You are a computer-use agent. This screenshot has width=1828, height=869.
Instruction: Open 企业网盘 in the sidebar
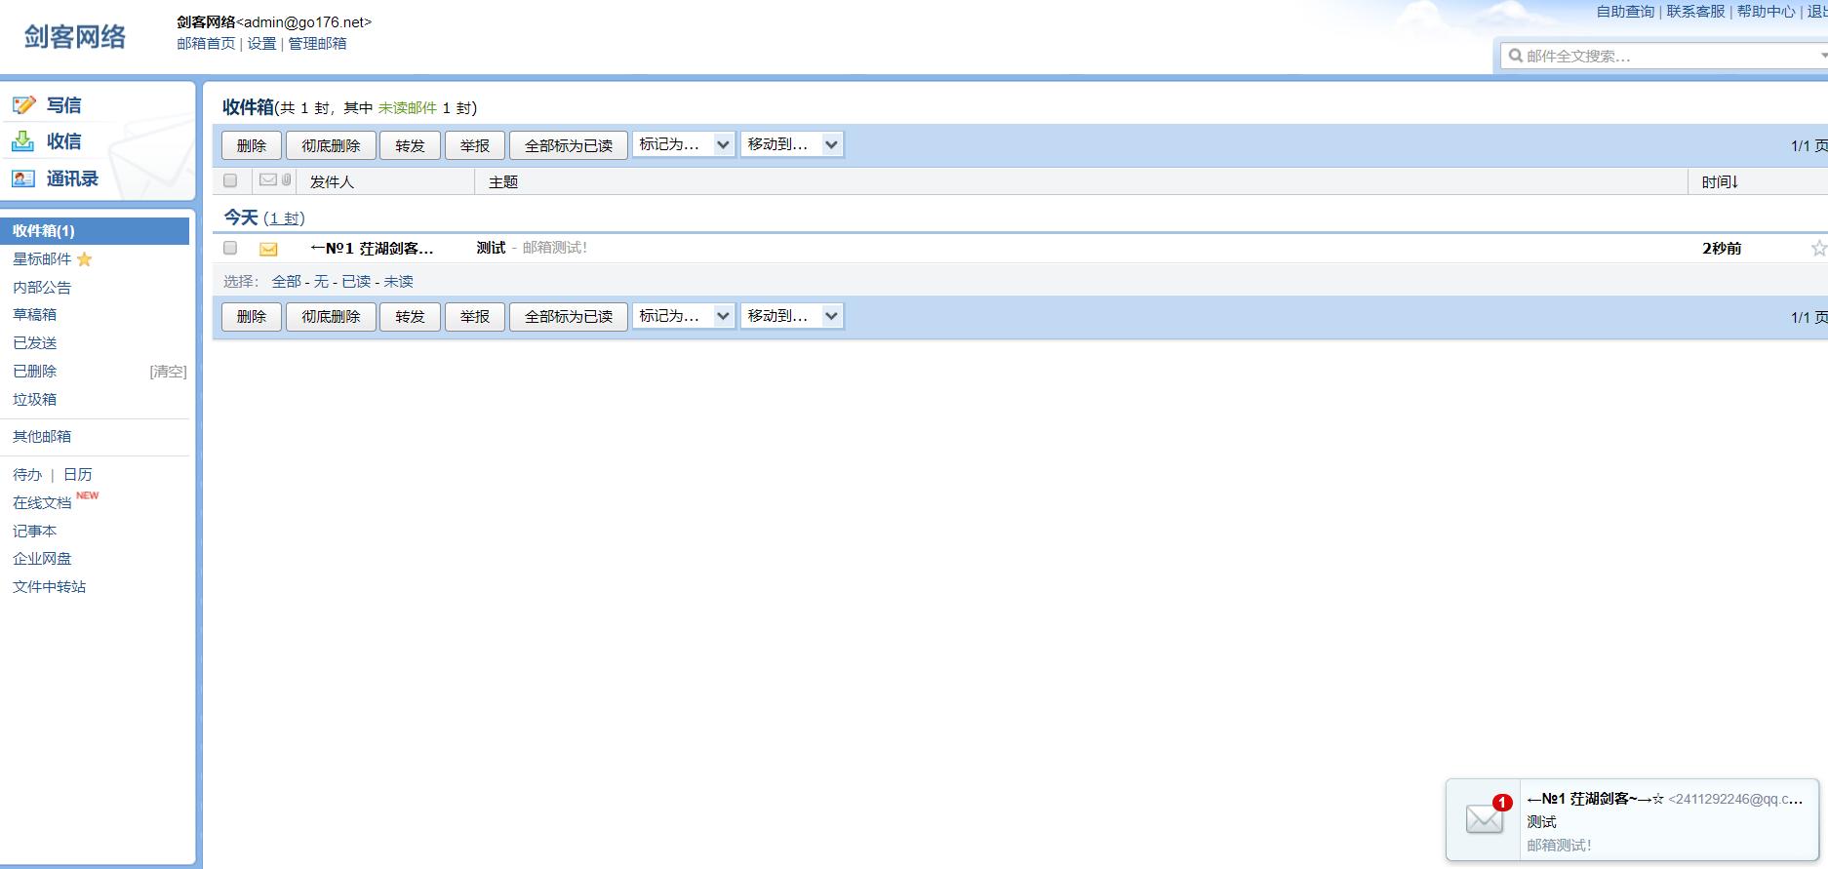click(42, 559)
